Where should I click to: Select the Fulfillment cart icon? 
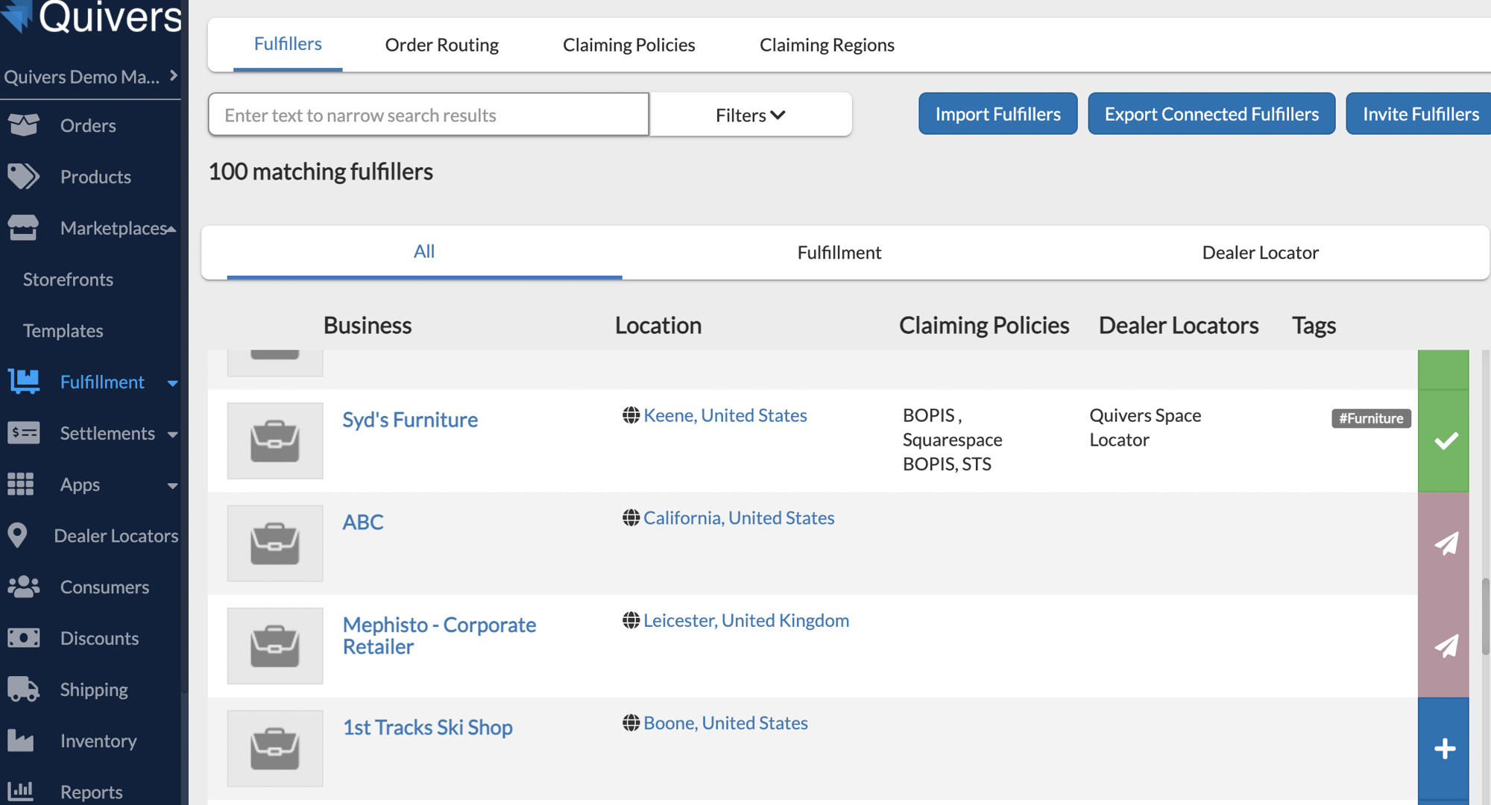click(25, 382)
